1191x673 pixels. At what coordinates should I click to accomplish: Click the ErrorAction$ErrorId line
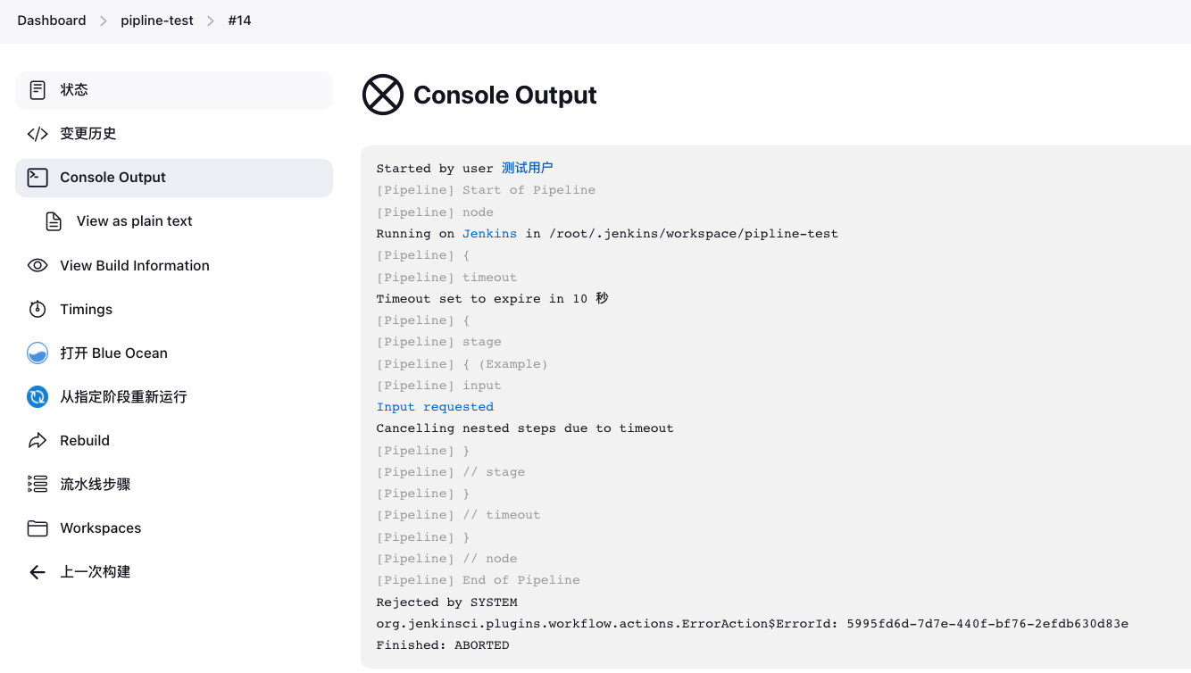pos(753,624)
